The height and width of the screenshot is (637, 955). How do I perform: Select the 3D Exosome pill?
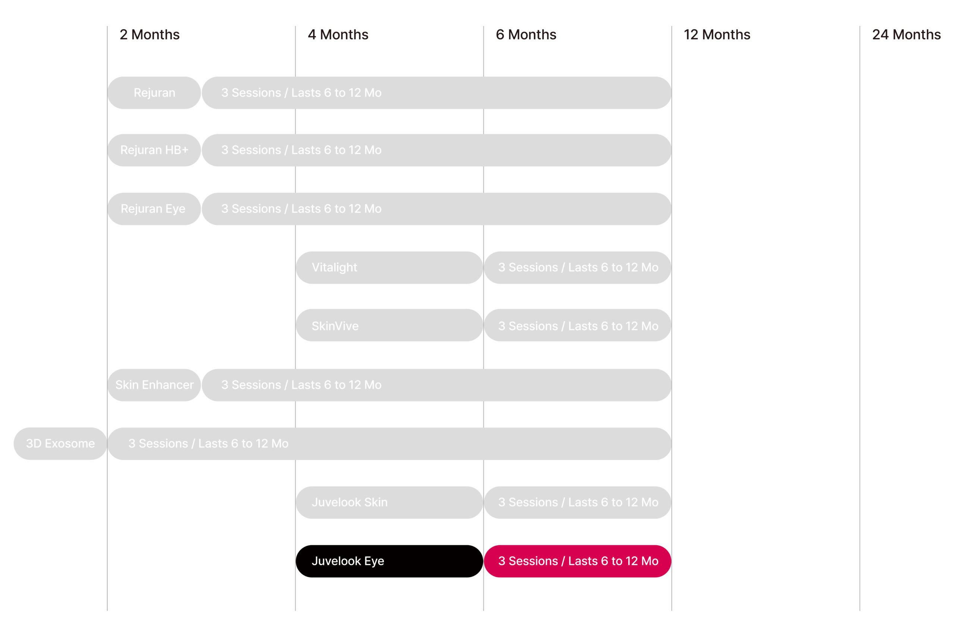point(60,444)
